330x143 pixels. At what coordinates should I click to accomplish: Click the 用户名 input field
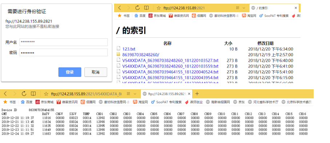tap(64, 42)
